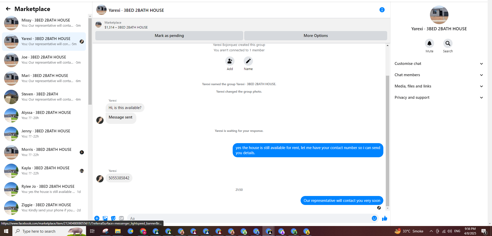Click large group photo in info panel
This screenshot has width=492, height=236.
[x=439, y=15]
